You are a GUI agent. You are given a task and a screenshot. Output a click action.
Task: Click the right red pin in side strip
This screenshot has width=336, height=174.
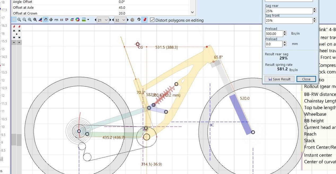(x=19, y=27)
